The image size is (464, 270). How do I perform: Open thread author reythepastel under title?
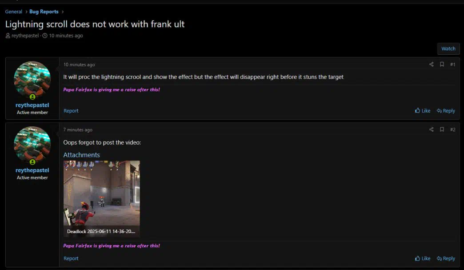pos(25,36)
